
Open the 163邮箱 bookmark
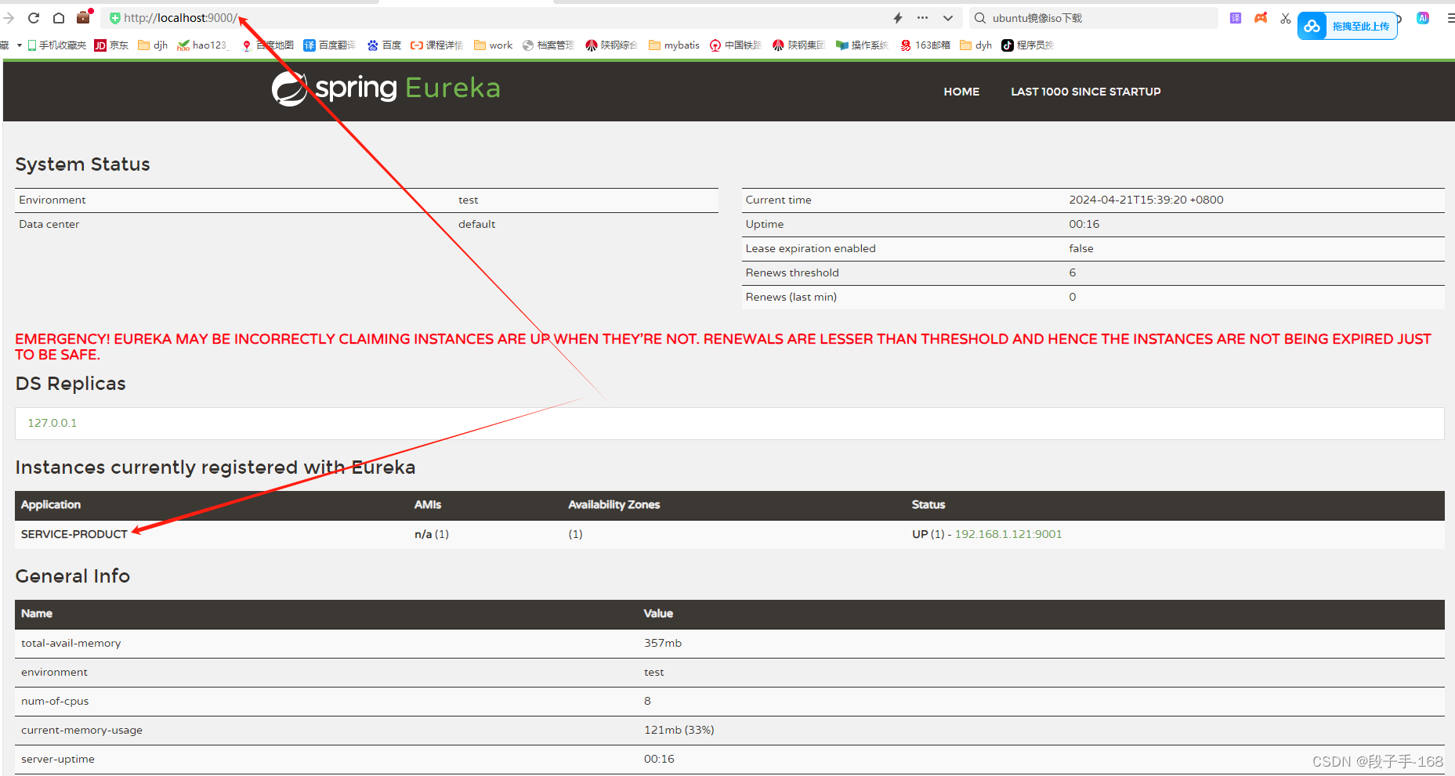click(x=925, y=45)
